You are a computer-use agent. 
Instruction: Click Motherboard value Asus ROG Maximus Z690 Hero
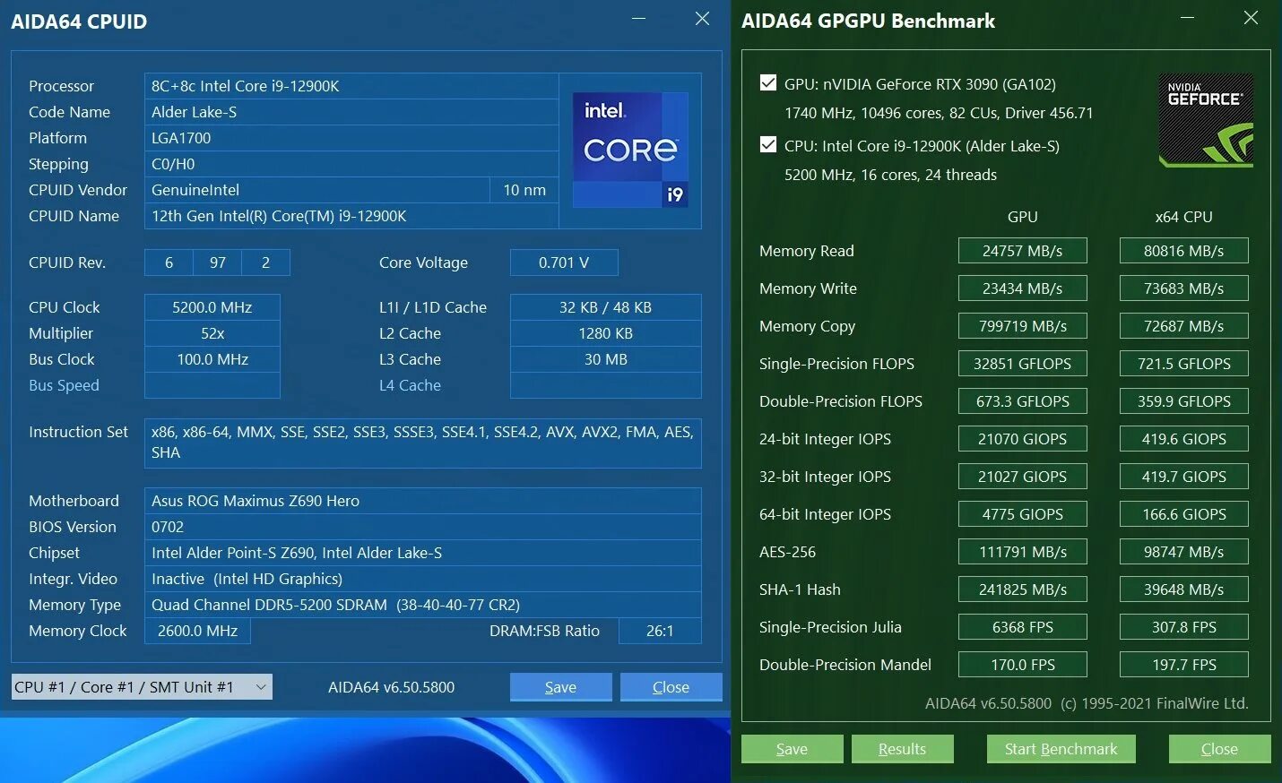[x=423, y=501]
